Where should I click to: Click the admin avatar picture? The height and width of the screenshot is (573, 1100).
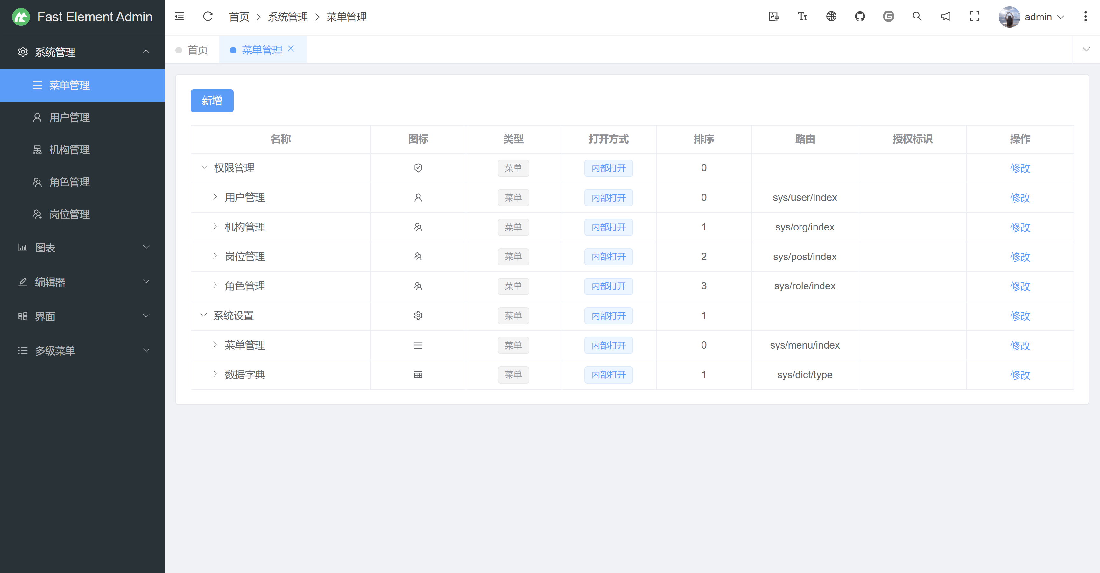coord(1009,17)
